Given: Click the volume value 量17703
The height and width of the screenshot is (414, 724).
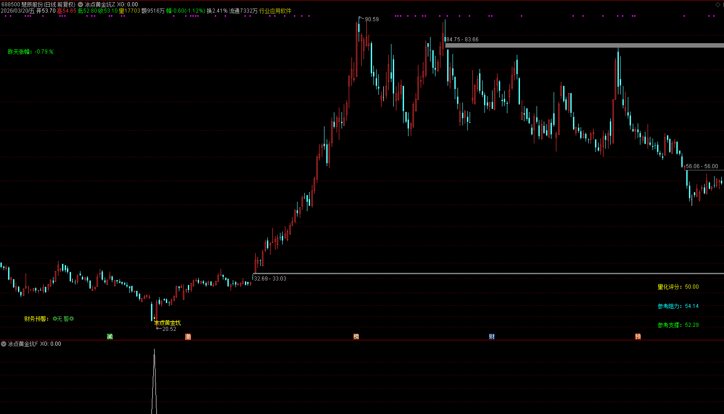Looking at the screenshot, I should (x=129, y=11).
